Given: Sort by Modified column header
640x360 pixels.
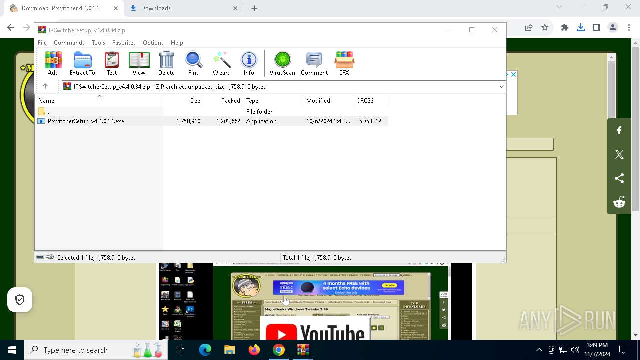Looking at the screenshot, I should point(328,101).
